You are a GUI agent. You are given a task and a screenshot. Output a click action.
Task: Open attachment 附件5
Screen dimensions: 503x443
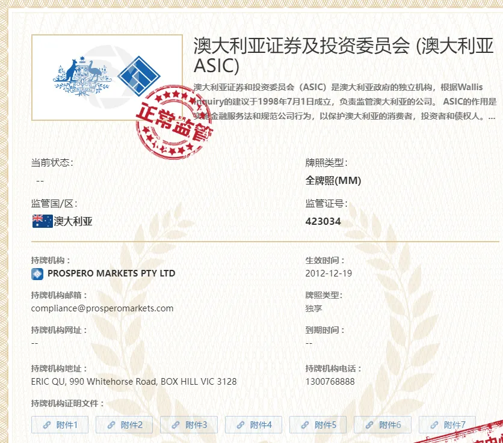tap(318, 425)
